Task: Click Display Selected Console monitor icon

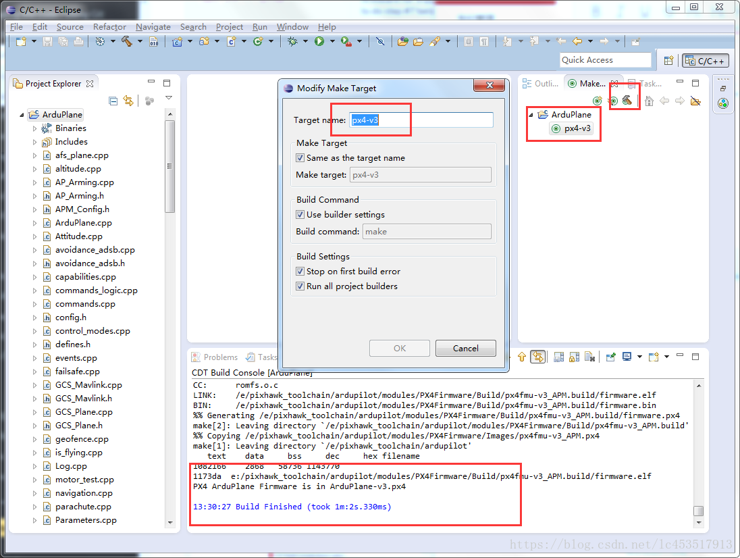Action: [x=627, y=357]
